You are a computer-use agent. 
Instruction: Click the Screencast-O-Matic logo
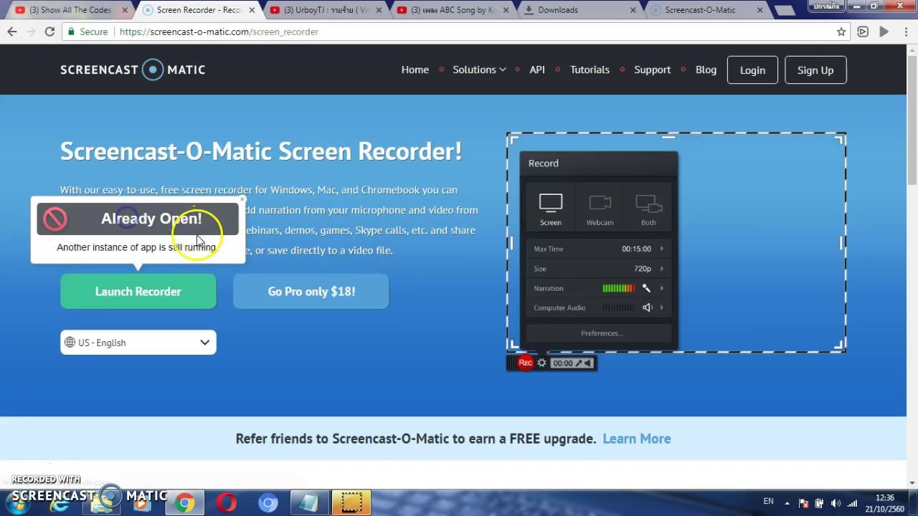point(133,70)
